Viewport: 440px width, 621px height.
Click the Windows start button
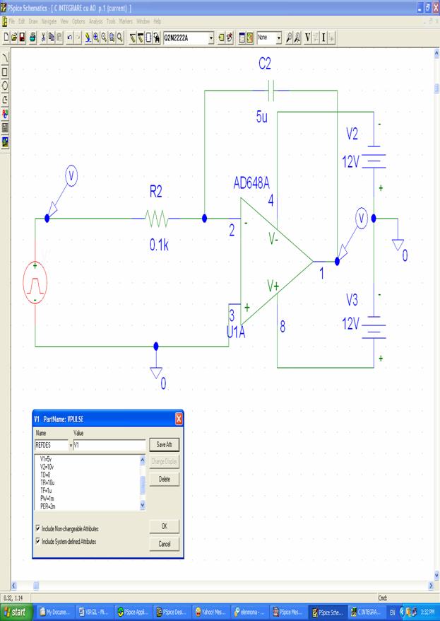pyautogui.click(x=18, y=612)
